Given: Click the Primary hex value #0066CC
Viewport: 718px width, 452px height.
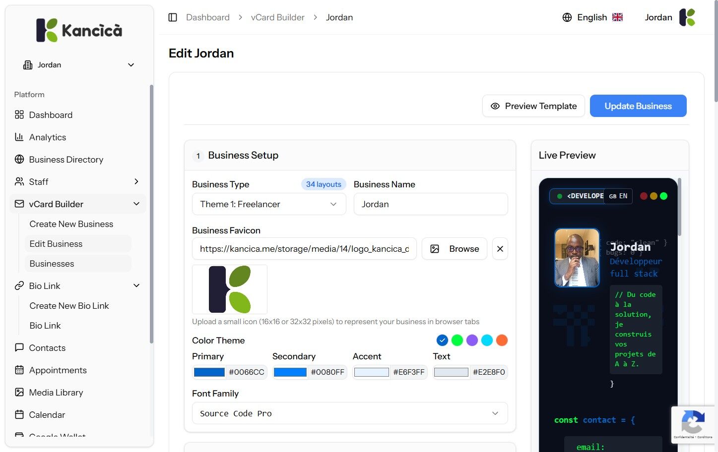Looking at the screenshot, I should (x=247, y=372).
